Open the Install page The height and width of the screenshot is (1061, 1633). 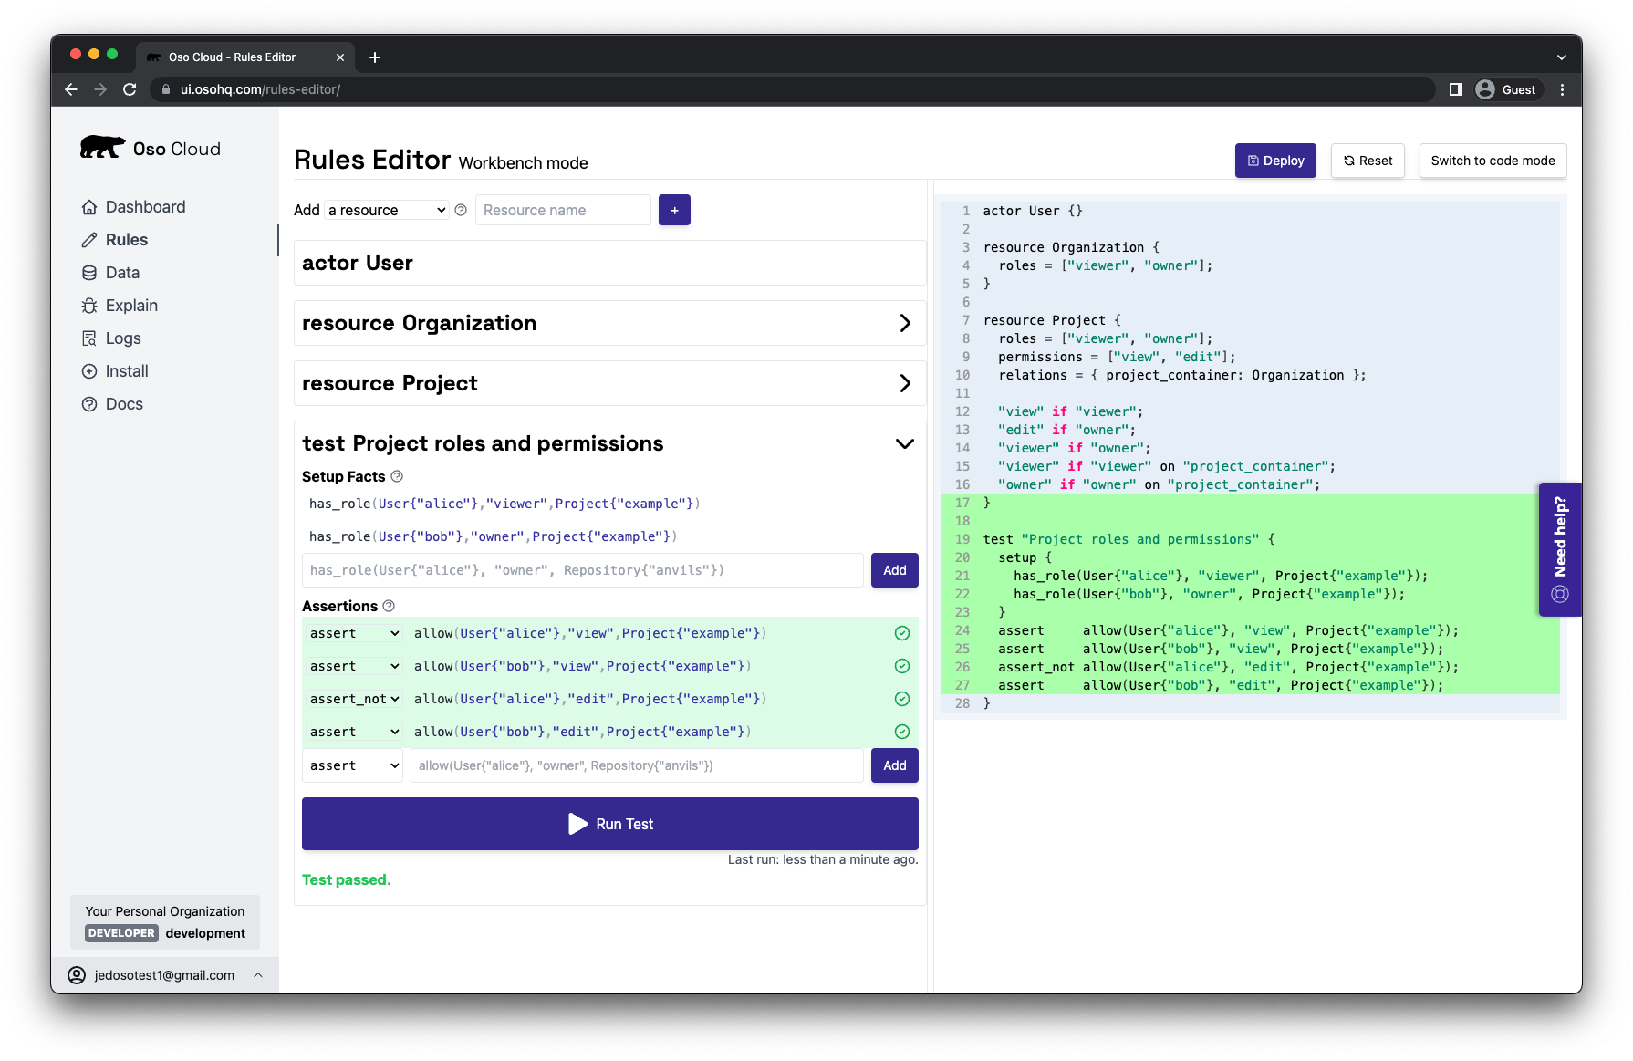127,371
